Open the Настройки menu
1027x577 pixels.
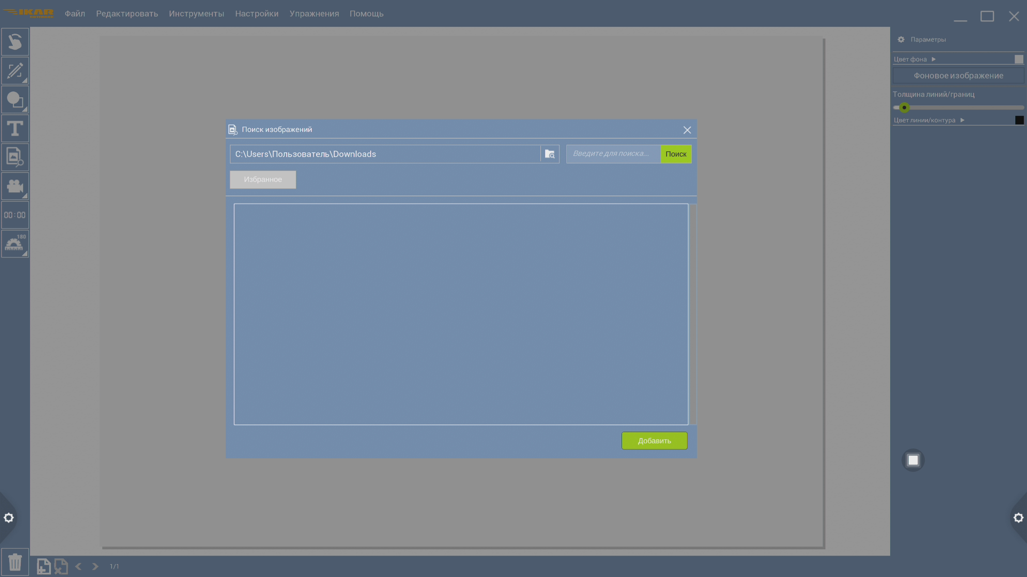tap(257, 13)
